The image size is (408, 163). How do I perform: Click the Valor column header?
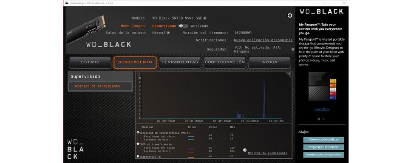point(213,127)
